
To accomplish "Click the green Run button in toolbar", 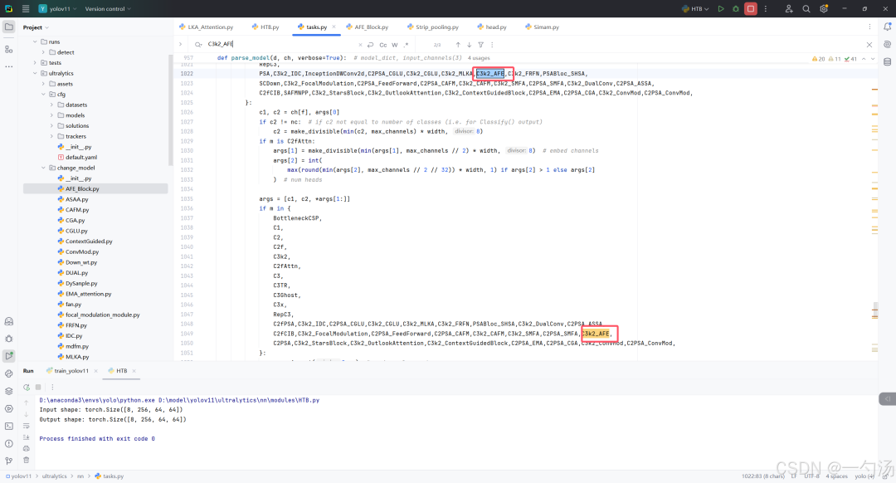I will click(721, 8).
